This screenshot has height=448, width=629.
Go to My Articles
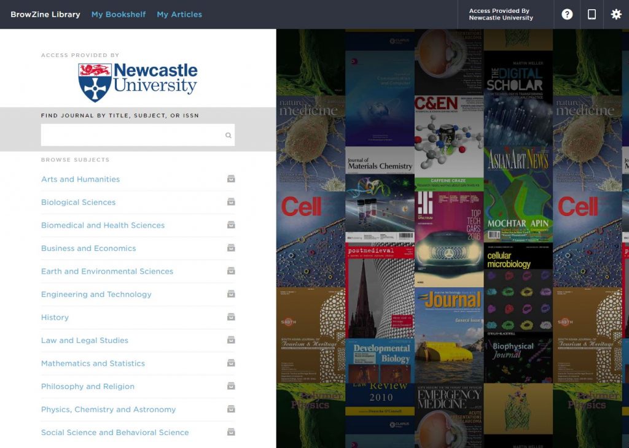coord(179,14)
